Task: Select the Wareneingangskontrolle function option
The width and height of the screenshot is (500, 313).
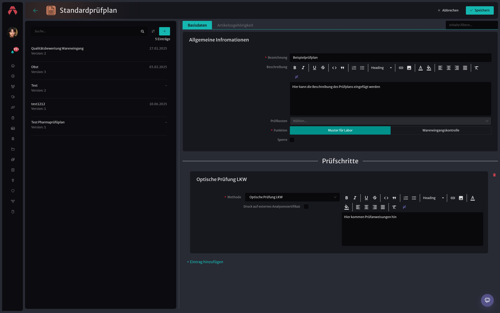Action: [441, 130]
